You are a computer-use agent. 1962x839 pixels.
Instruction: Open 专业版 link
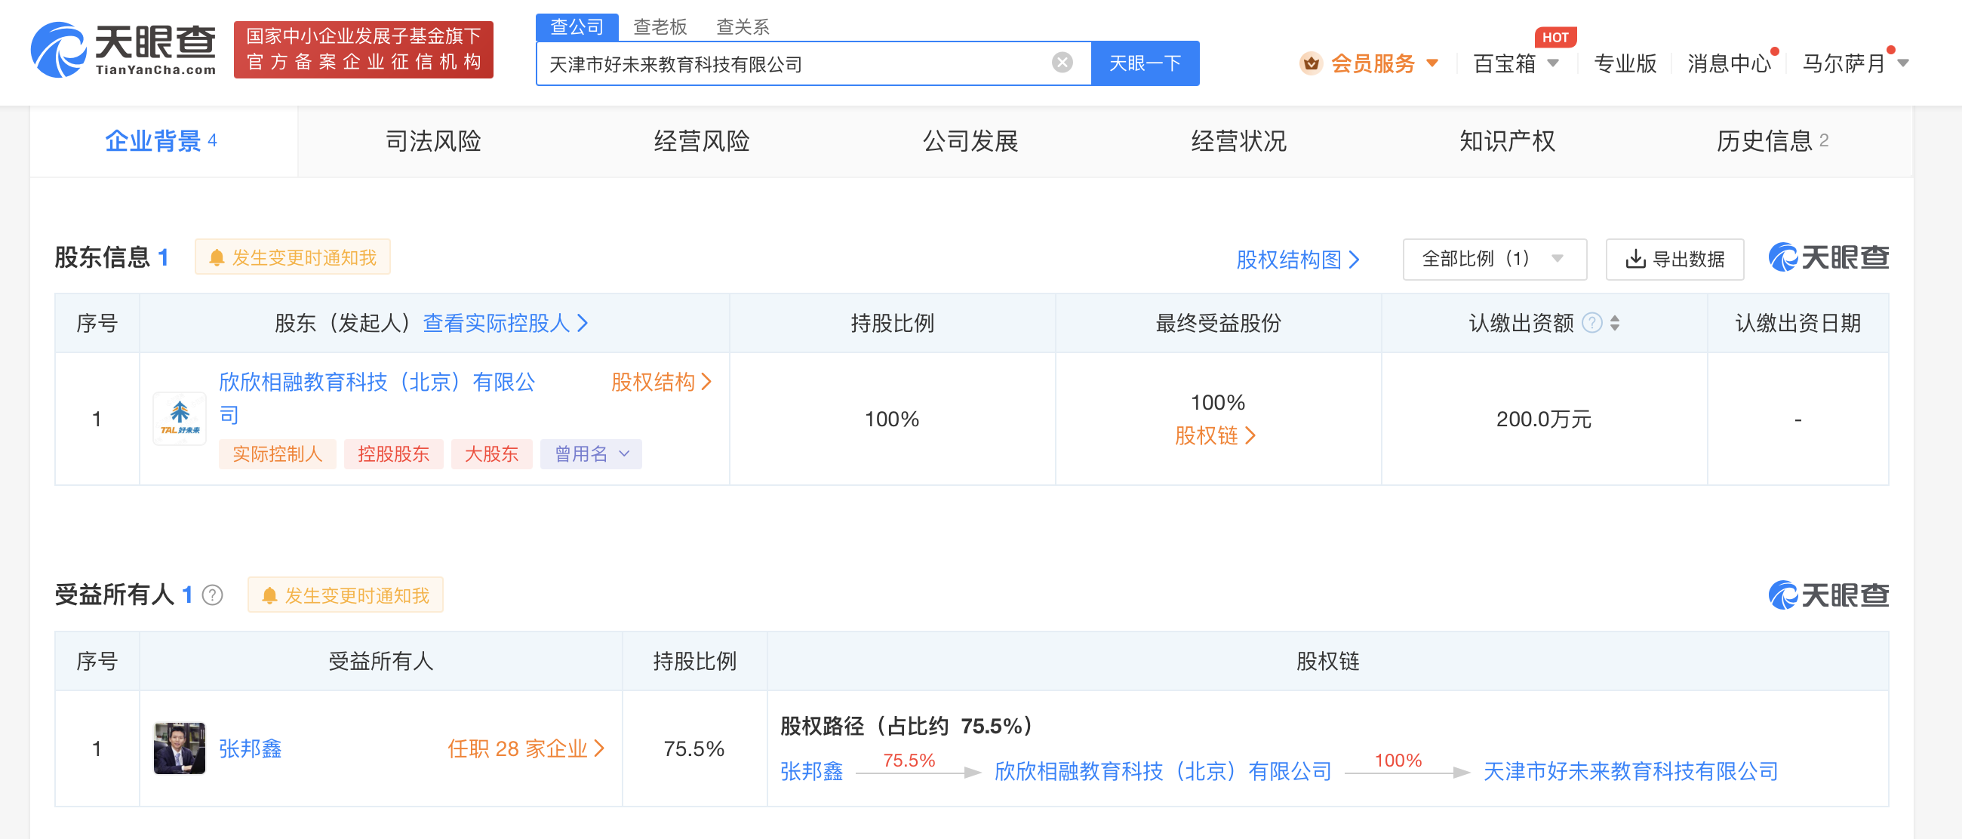click(1625, 63)
